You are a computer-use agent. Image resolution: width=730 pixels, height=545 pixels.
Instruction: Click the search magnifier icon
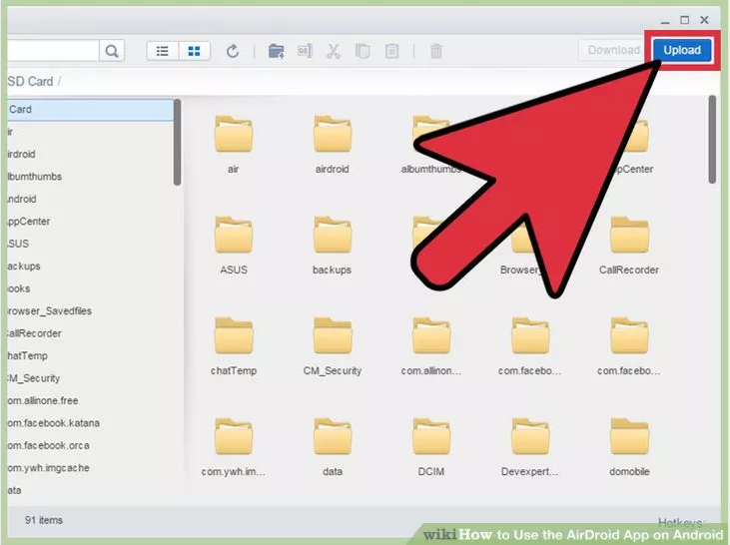pyautogui.click(x=112, y=50)
